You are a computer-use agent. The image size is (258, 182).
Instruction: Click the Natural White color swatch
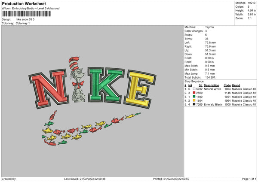click(x=194, y=89)
